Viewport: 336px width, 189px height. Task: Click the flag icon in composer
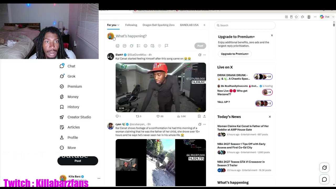[x=166, y=46]
